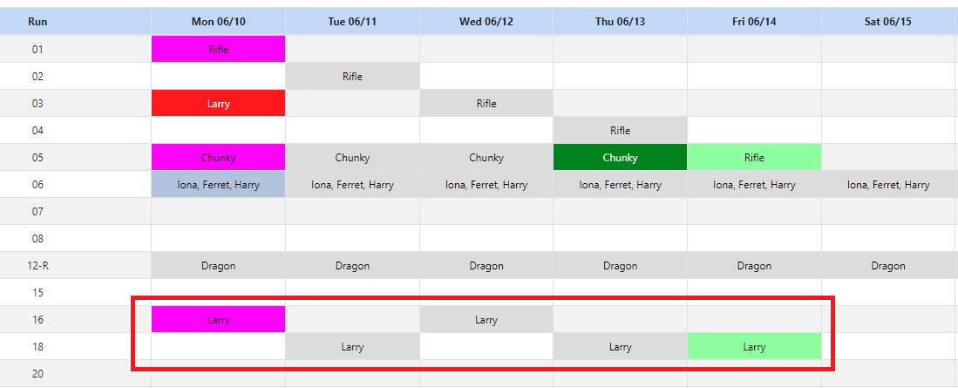Click the dark green Chunky cell on Thursday
958x388 pixels.
[x=620, y=158]
